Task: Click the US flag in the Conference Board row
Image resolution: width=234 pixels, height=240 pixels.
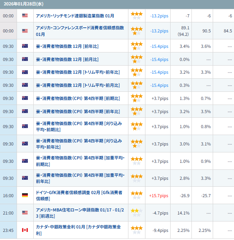Action: click(25, 31)
